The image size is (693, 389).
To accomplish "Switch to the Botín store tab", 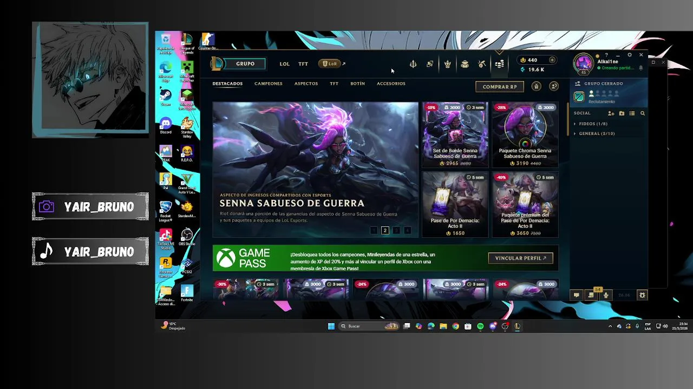I will [357, 84].
